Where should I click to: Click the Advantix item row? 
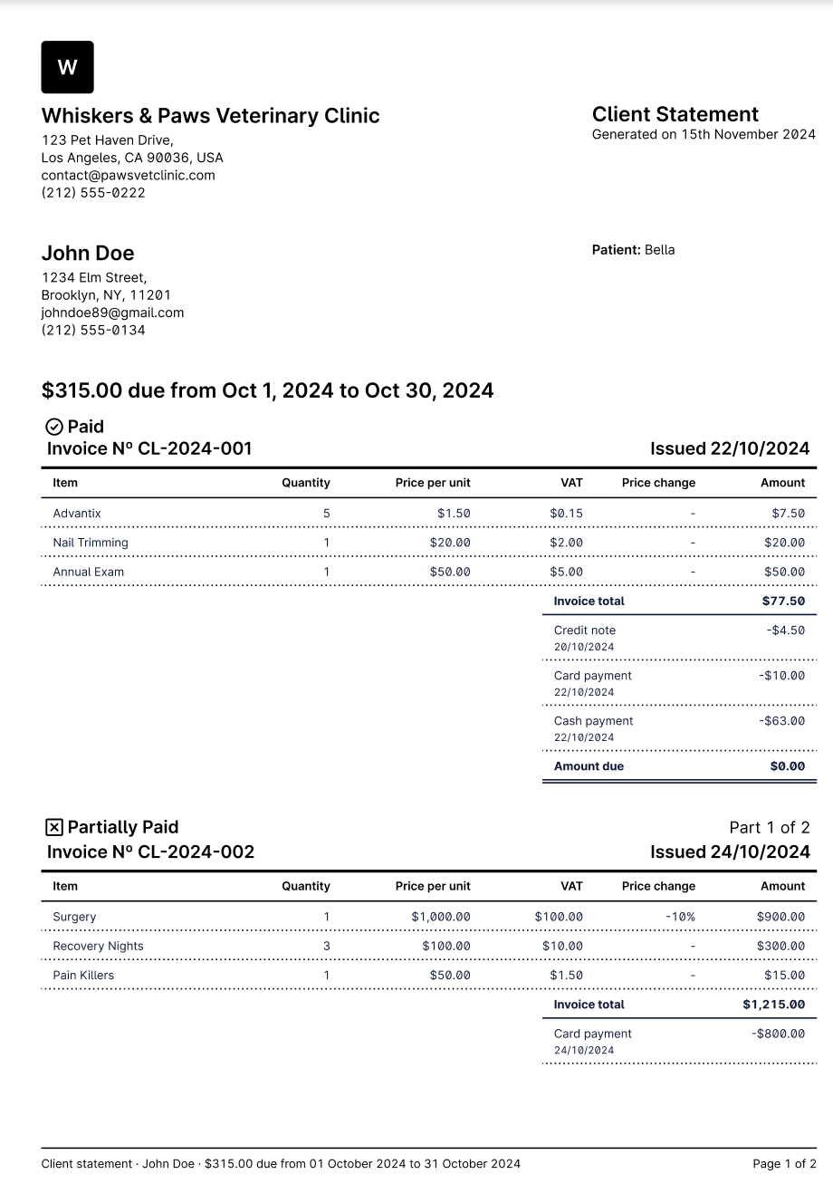click(x=77, y=514)
